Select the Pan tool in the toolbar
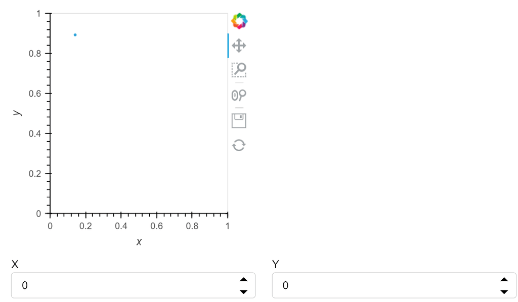Screen dimensions: 518x302 238,46
